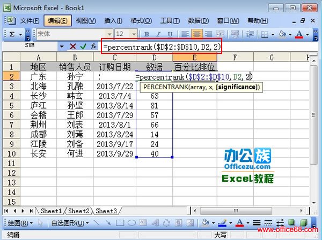Click previous sheet tab navigation arrow
The image size is (322, 240).
(14, 211)
